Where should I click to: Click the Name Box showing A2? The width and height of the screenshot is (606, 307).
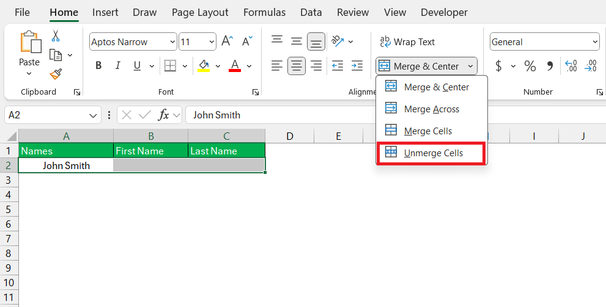coord(53,115)
